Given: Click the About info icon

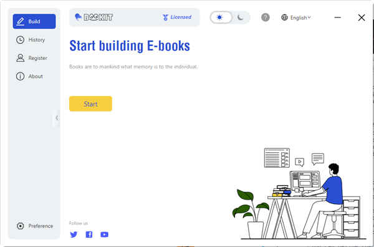Looking at the screenshot, I should tap(20, 76).
